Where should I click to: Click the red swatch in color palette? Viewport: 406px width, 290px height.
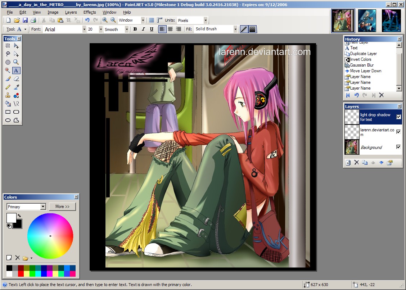[x=21, y=274]
